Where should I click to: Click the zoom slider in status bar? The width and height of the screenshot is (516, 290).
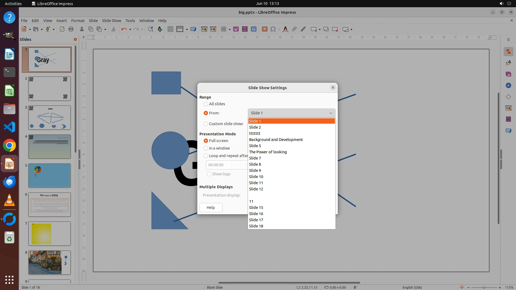pos(484,287)
